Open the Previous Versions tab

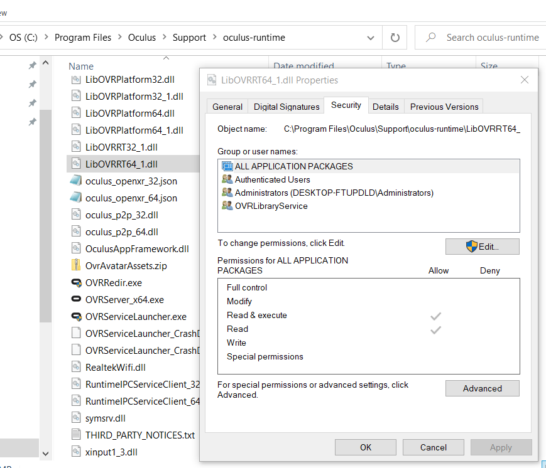[x=444, y=107]
